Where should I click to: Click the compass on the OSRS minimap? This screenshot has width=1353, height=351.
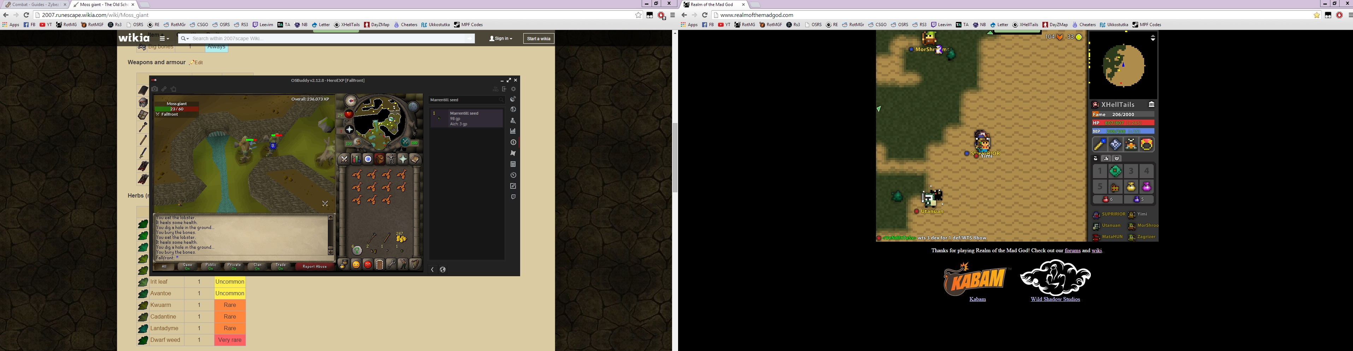350,101
